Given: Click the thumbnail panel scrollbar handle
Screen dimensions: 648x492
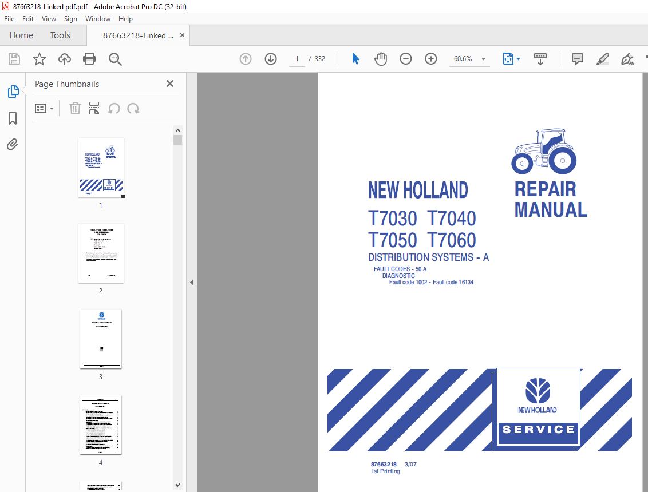Looking at the screenshot, I should point(177,140).
